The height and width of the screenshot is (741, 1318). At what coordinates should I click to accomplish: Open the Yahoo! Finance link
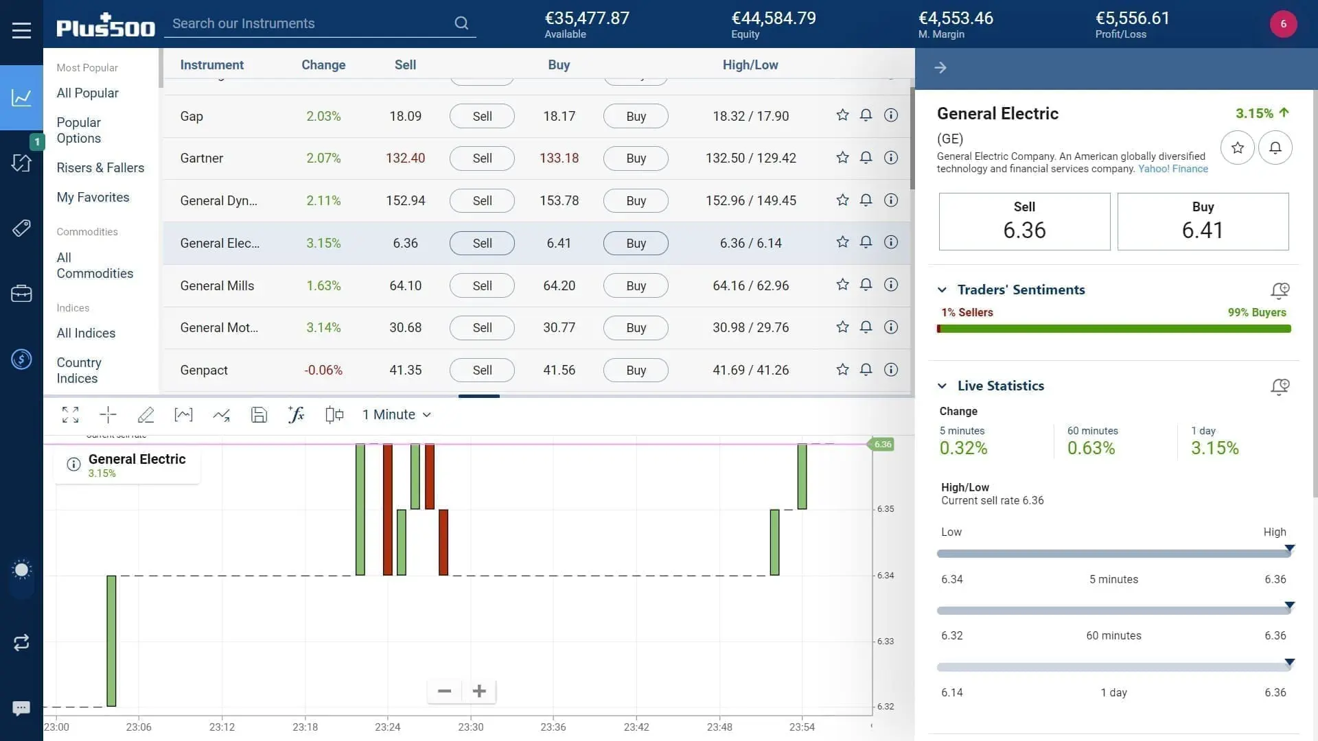pos(1173,169)
